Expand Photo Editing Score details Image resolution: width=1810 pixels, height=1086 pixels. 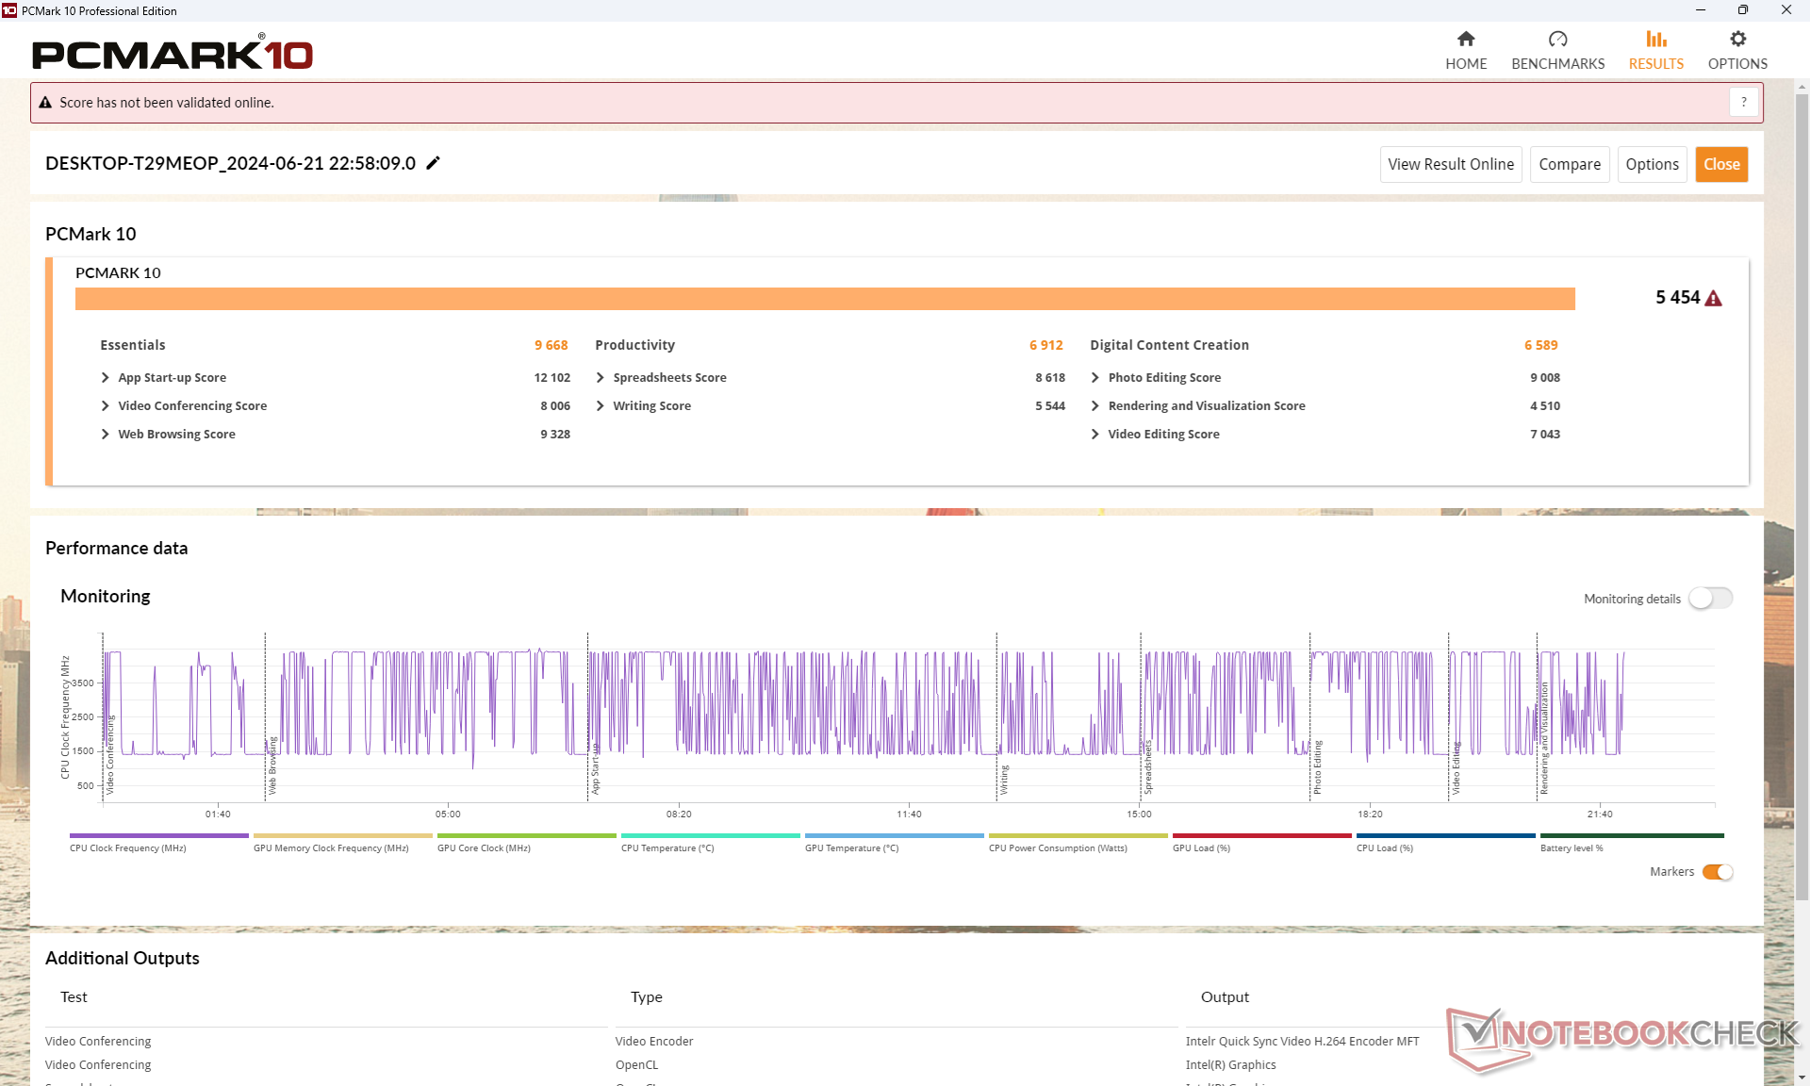1095,377
